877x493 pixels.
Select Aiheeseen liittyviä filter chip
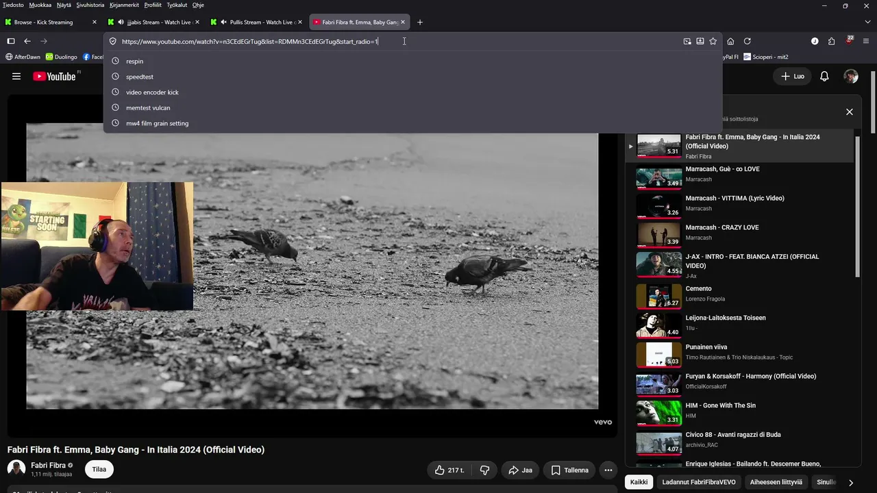776,482
